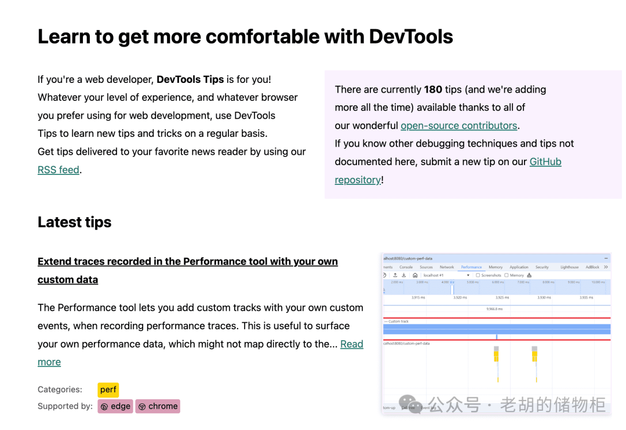Click the minimize dash in the DevTools title bar

point(606,258)
